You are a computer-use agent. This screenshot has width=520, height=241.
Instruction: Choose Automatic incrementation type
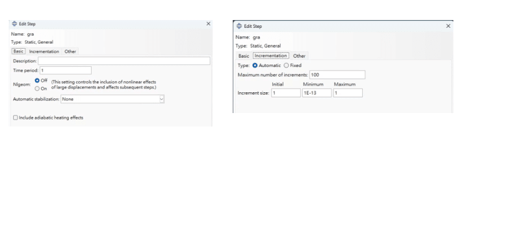[x=255, y=66]
